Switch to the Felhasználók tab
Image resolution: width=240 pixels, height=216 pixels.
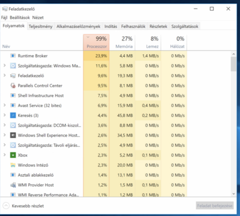point(133,26)
